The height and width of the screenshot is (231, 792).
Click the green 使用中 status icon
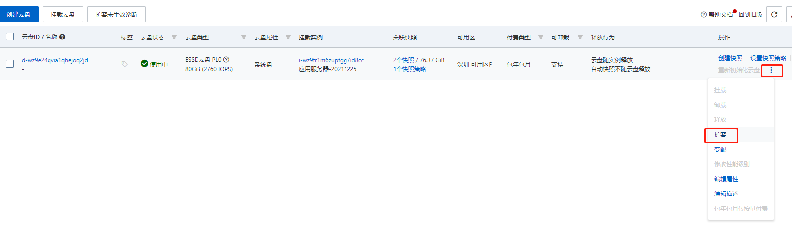144,64
